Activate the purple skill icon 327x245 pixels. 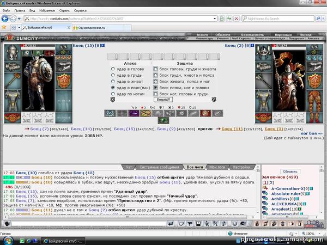pos(134,113)
